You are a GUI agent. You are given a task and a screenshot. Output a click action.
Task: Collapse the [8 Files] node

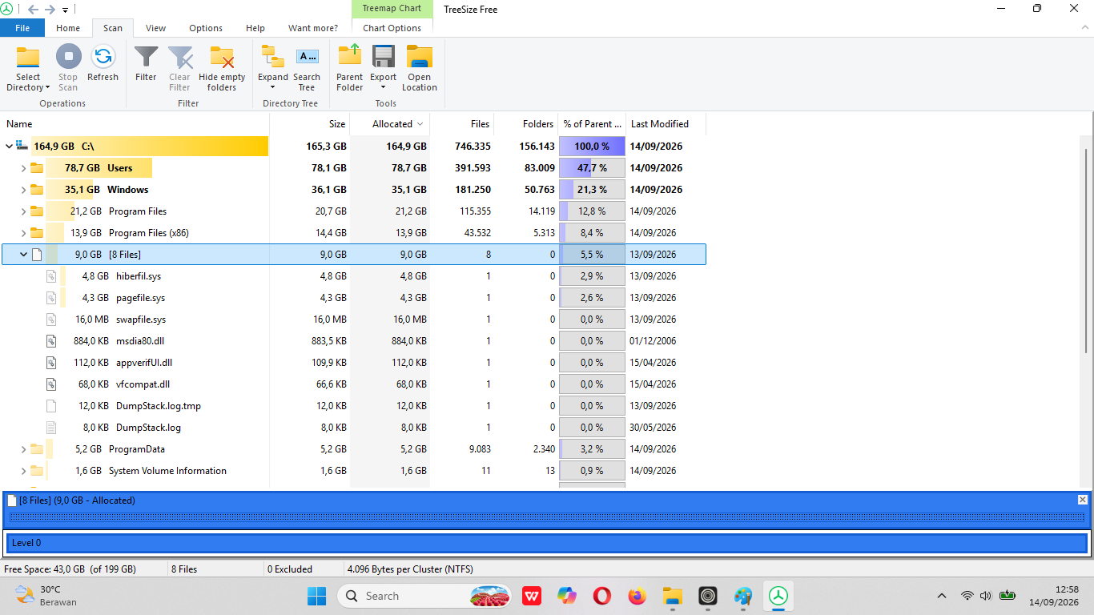(x=23, y=255)
